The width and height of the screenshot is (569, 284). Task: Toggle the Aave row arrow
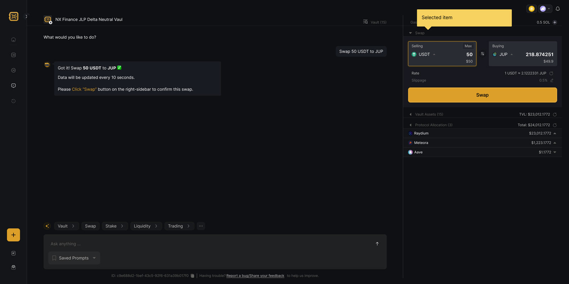click(555, 152)
